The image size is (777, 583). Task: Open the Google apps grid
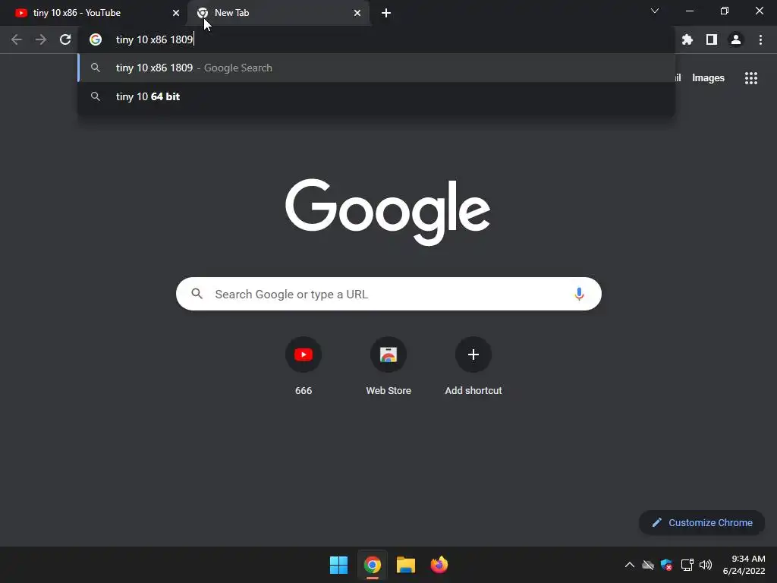751,78
